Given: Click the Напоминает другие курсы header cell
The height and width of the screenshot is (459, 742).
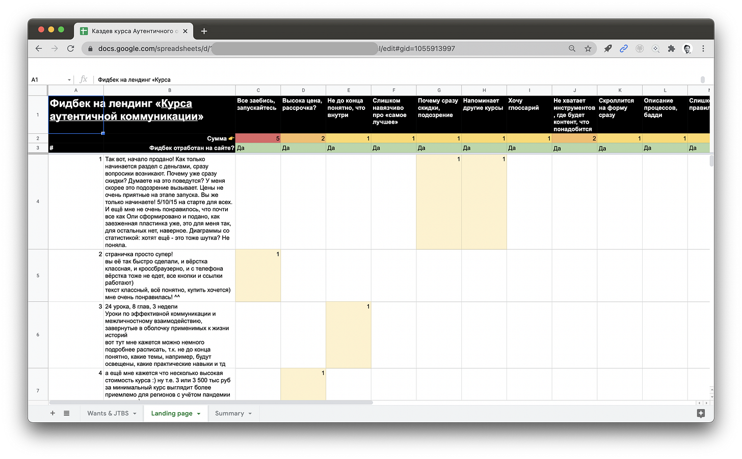Looking at the screenshot, I should [484, 114].
